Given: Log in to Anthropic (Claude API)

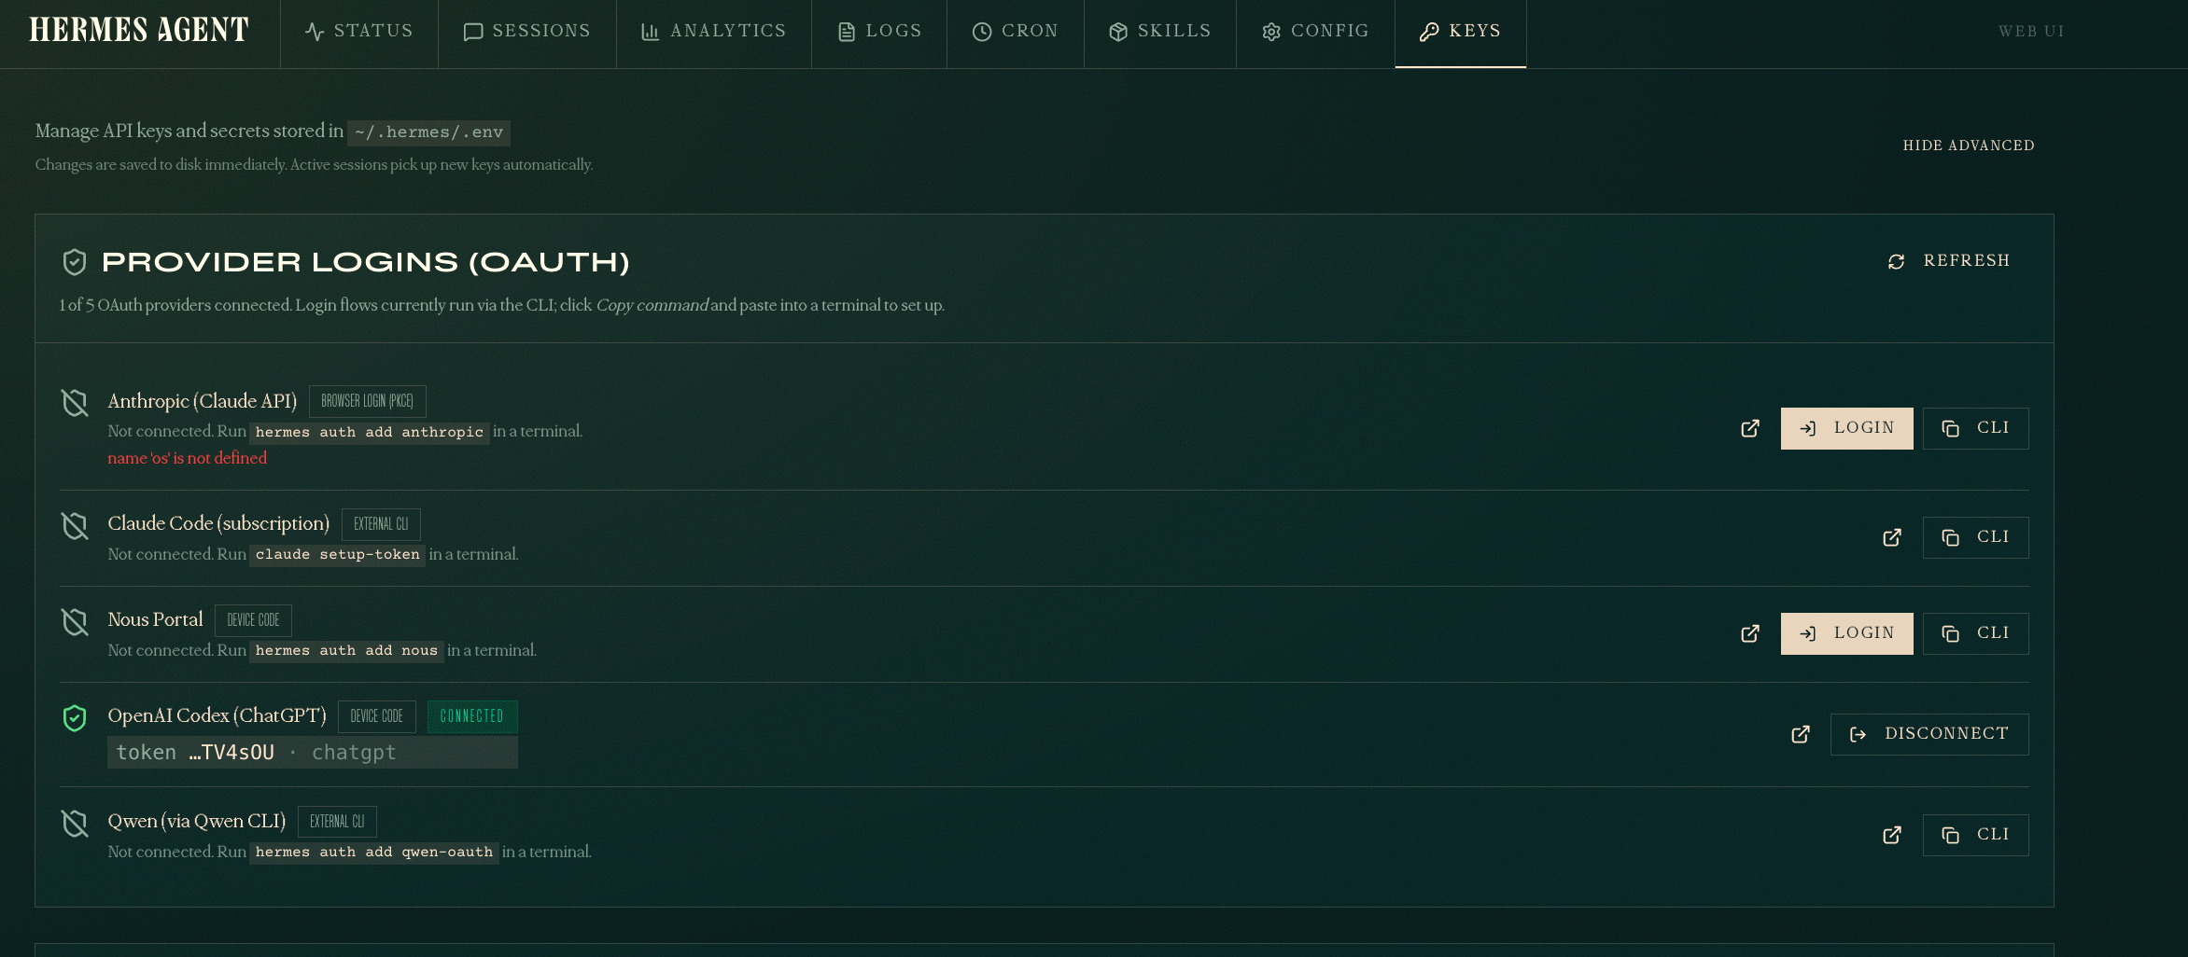Looking at the screenshot, I should click(x=1846, y=428).
